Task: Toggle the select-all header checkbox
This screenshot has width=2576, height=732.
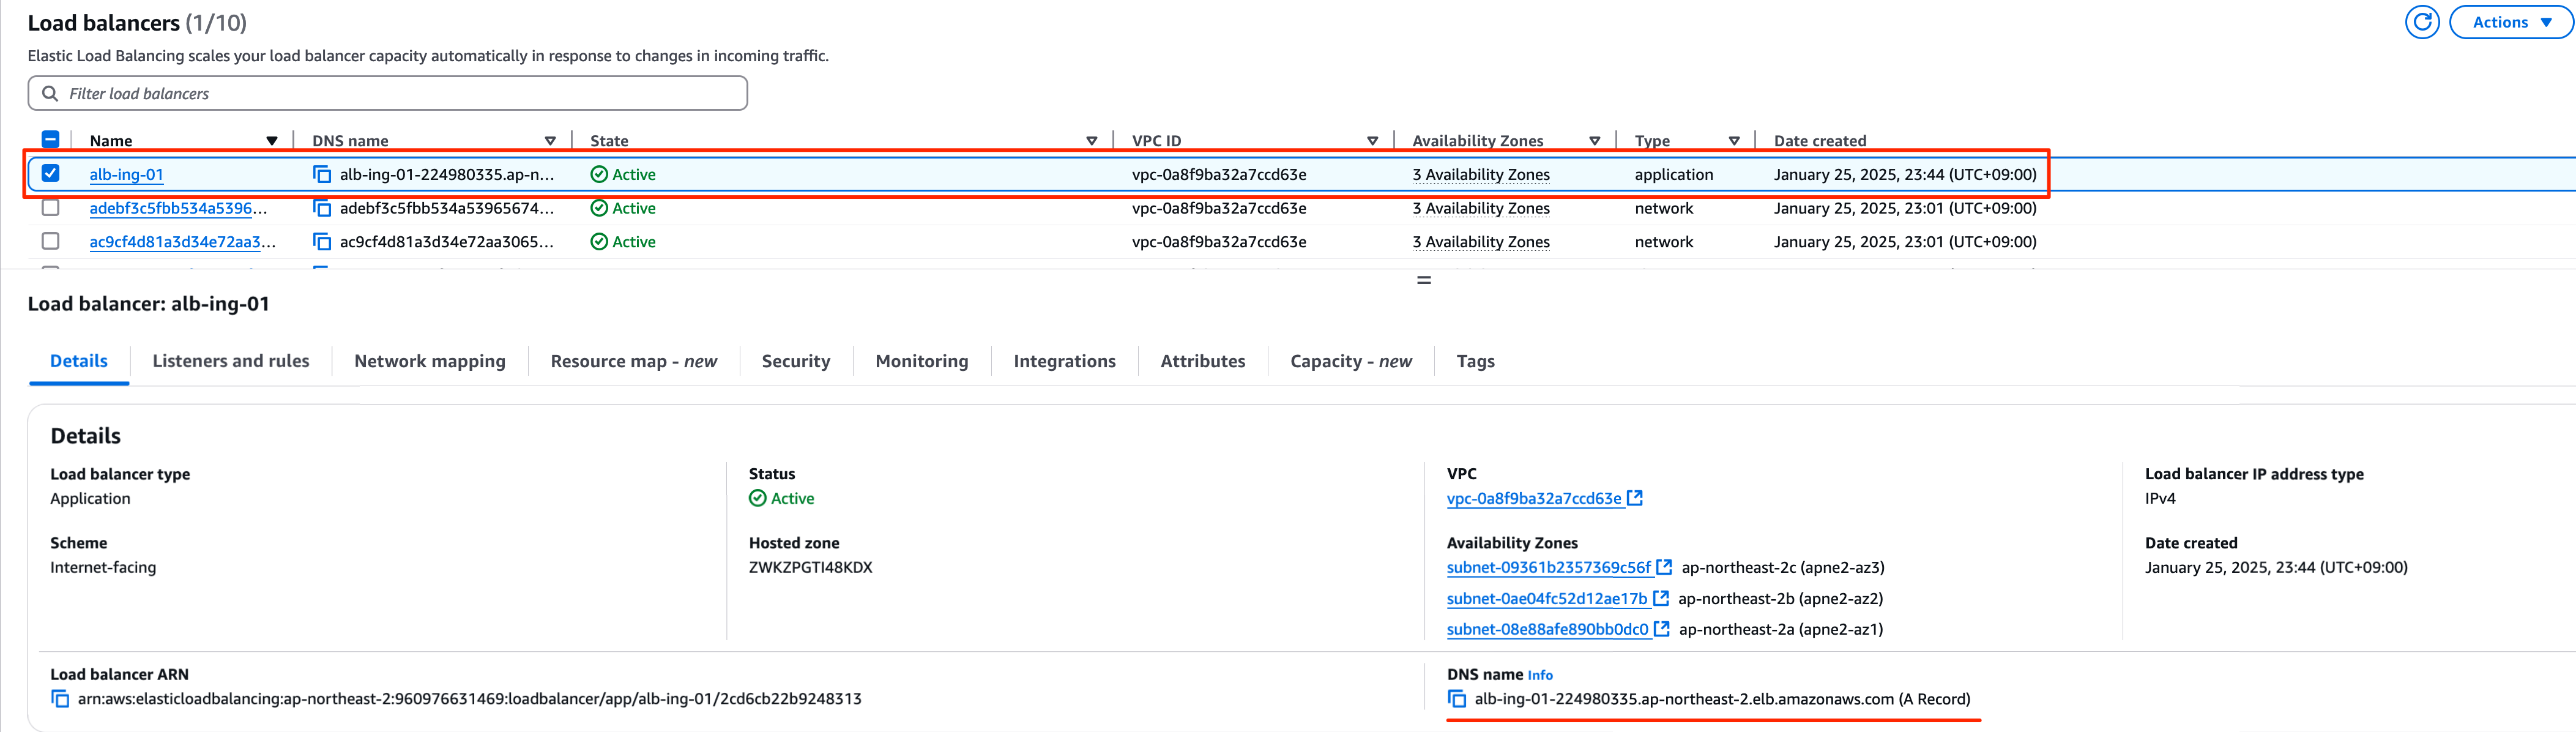Action: pyautogui.click(x=50, y=140)
